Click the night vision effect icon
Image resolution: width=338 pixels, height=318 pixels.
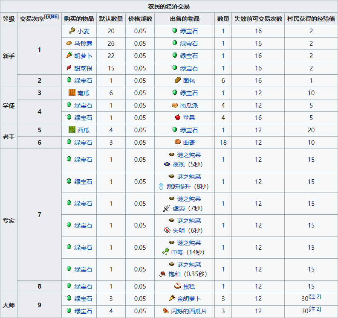click(167, 164)
